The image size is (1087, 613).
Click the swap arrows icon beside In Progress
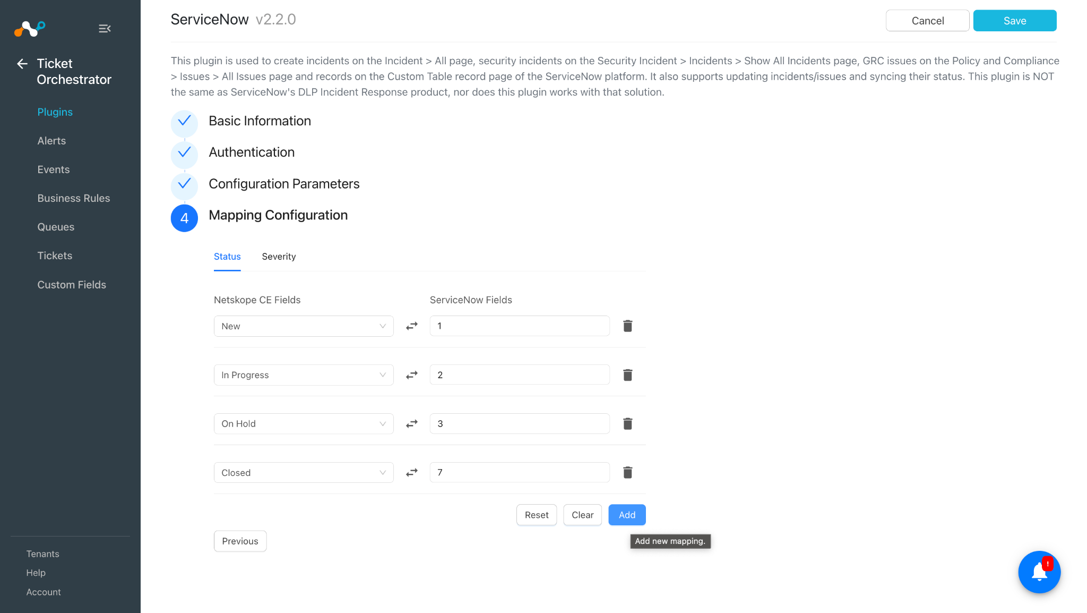click(412, 375)
